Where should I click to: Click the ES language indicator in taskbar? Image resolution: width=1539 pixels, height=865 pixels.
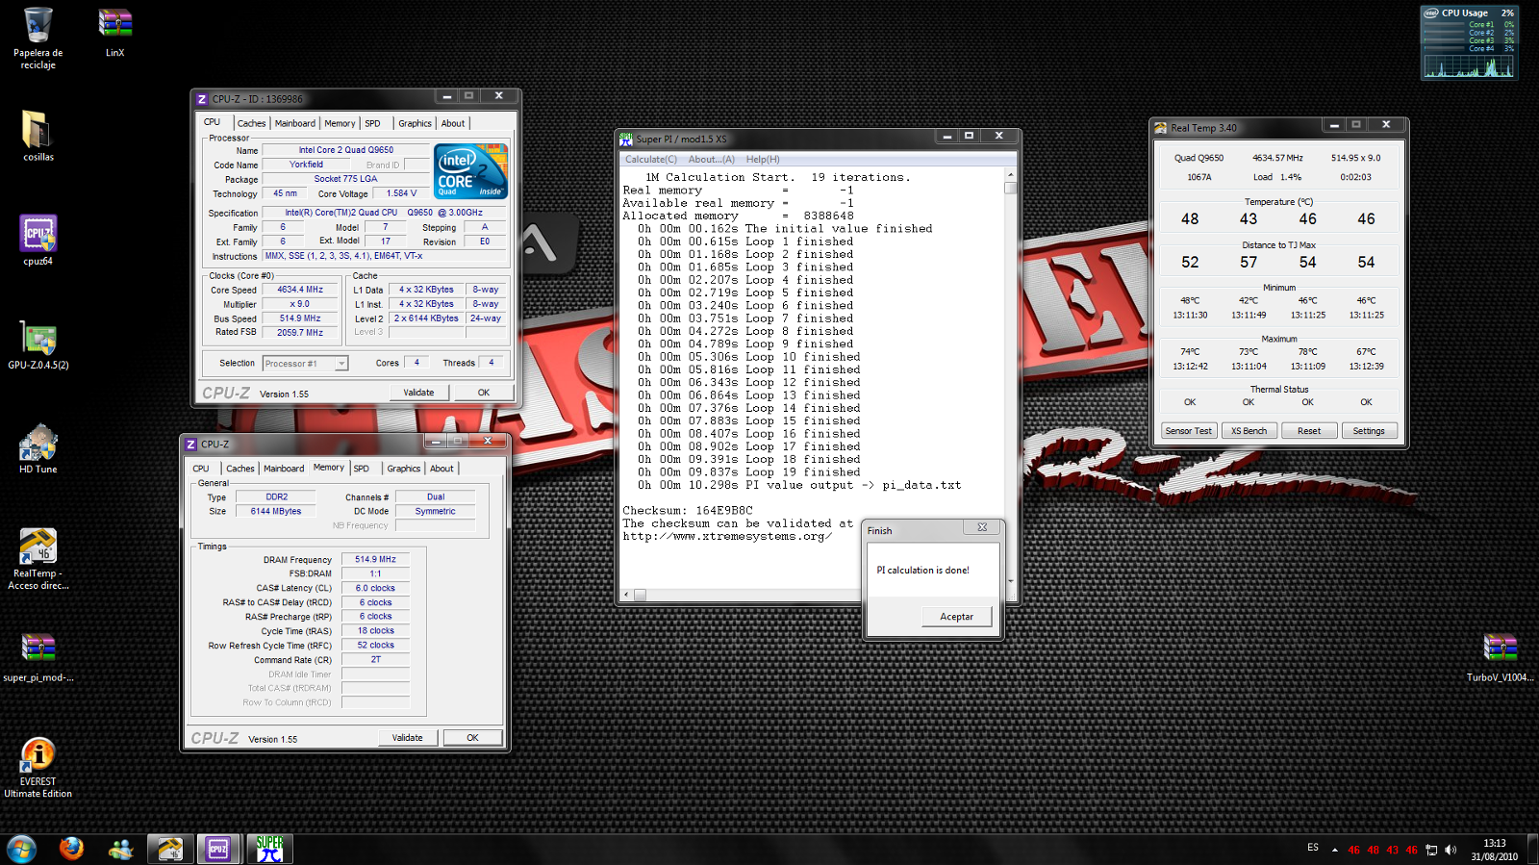[1313, 848]
